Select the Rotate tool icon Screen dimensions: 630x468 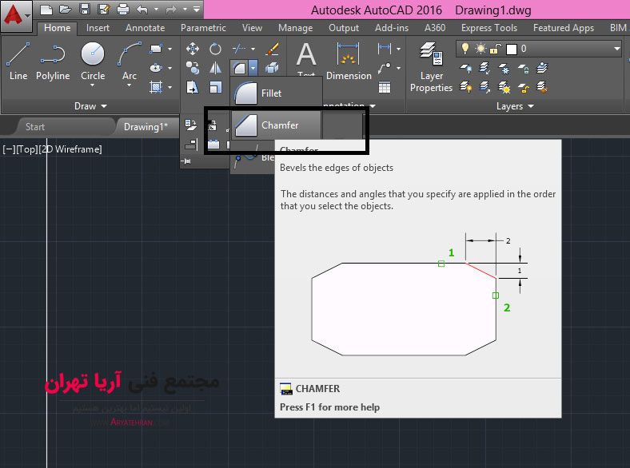click(x=215, y=49)
